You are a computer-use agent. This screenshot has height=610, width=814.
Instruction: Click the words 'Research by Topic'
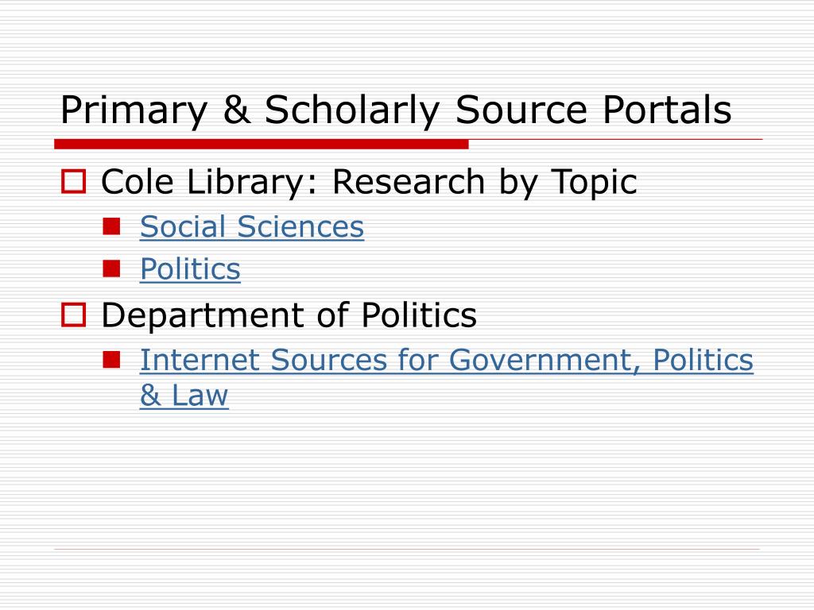coord(484,183)
